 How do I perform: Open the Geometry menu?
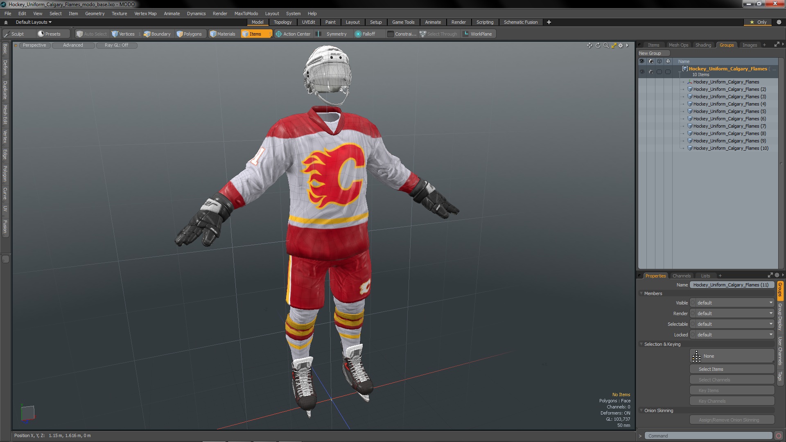pos(95,14)
